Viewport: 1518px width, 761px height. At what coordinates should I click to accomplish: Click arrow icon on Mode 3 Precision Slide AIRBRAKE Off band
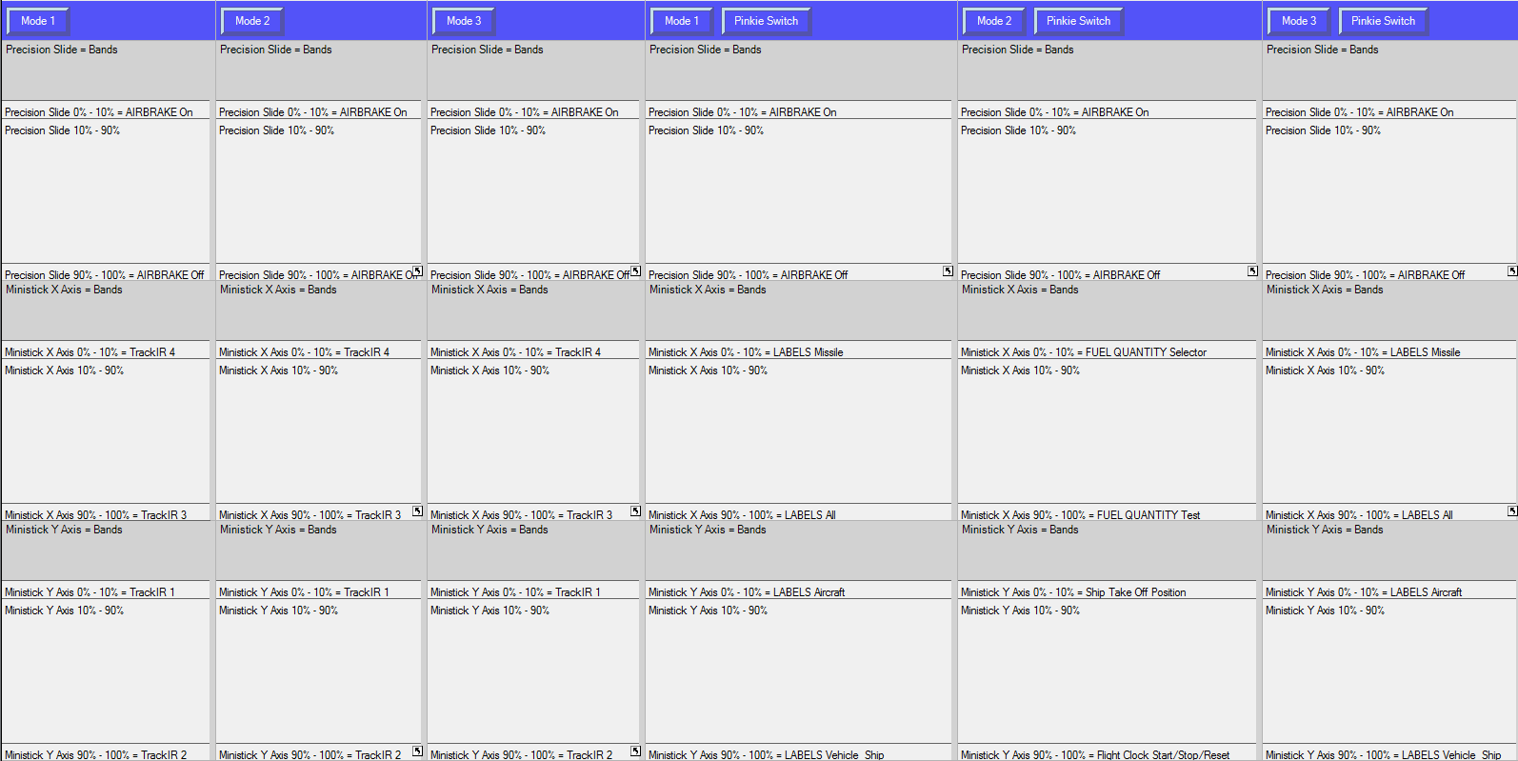pyautogui.click(x=635, y=271)
